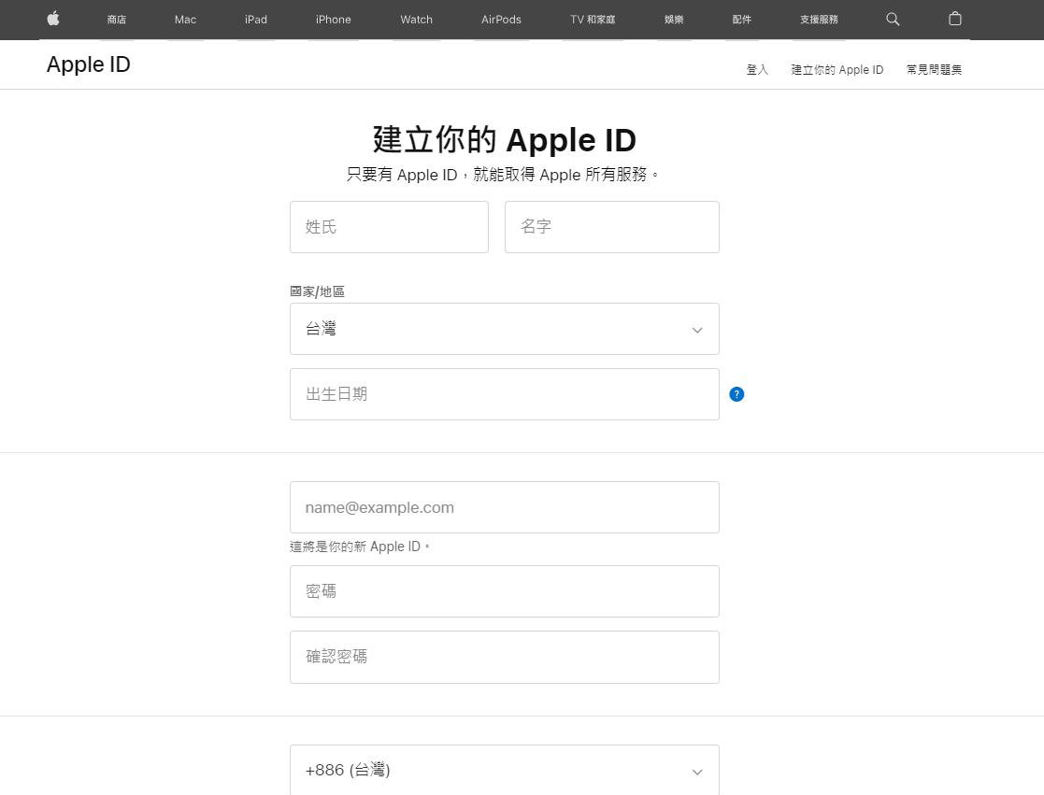
Task: Open the 配件 menu item
Action: 742,20
